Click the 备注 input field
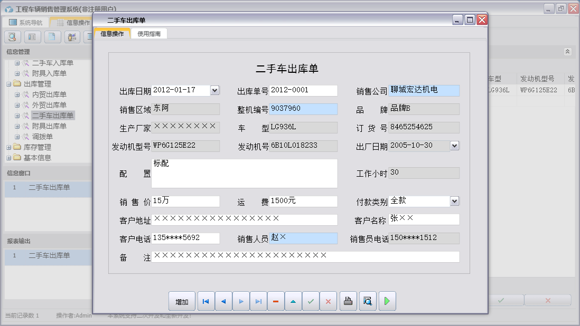 click(305, 256)
